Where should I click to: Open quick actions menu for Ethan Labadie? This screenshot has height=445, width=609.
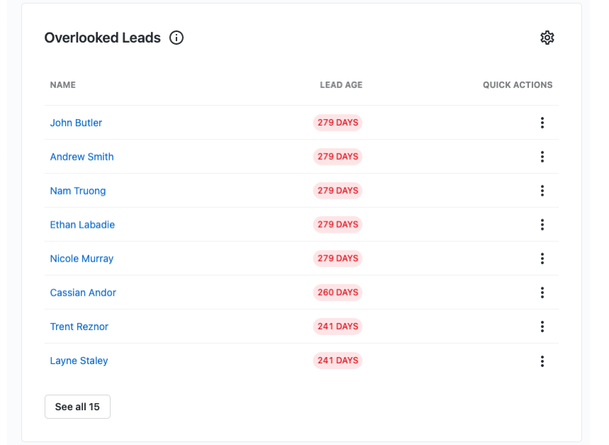coord(542,225)
